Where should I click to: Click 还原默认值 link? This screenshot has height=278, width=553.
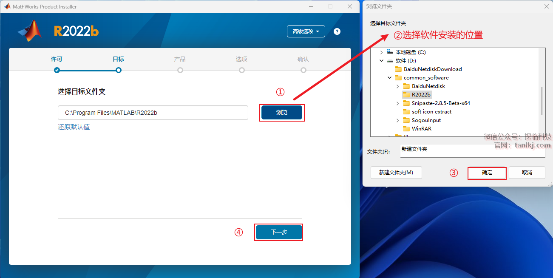click(74, 127)
